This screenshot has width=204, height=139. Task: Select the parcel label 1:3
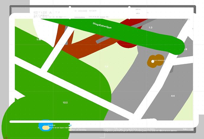point(150,28)
